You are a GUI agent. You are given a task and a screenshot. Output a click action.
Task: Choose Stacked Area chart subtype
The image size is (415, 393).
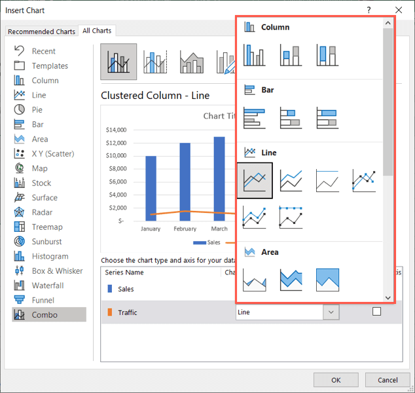[x=291, y=280]
